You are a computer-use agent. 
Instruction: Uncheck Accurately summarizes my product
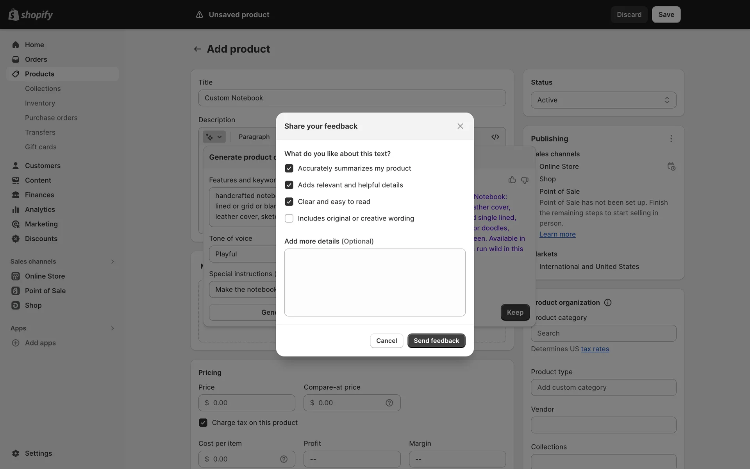coord(289,168)
